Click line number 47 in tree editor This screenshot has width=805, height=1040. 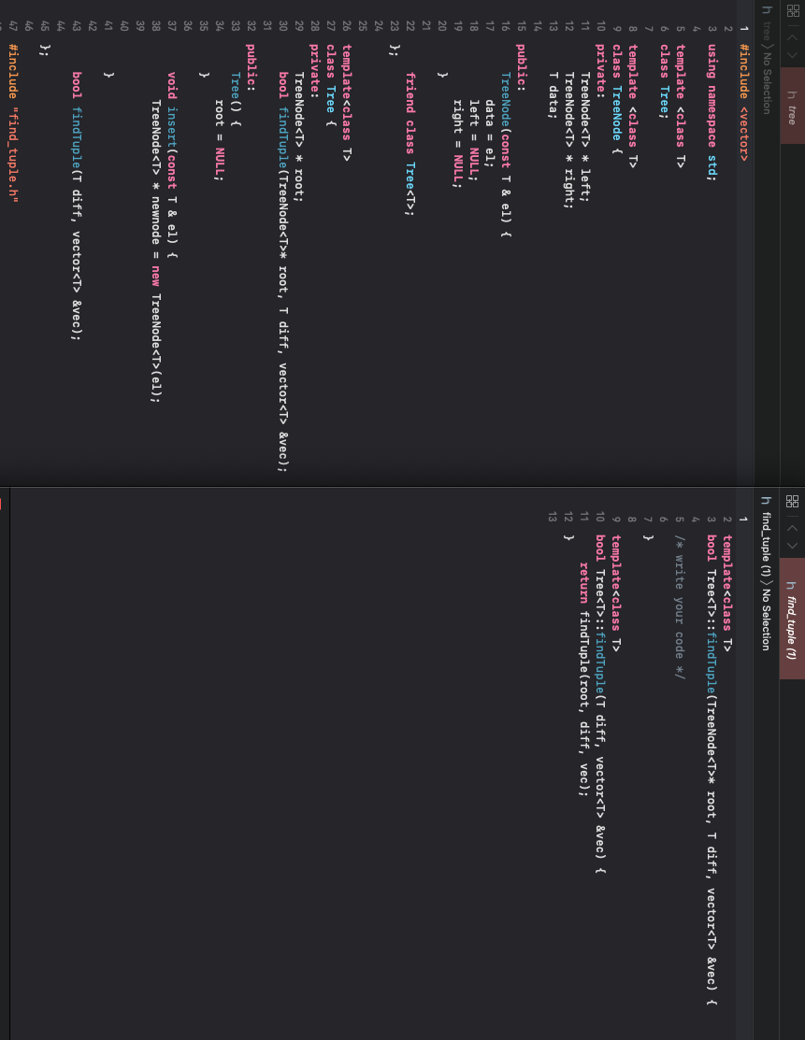point(11,26)
